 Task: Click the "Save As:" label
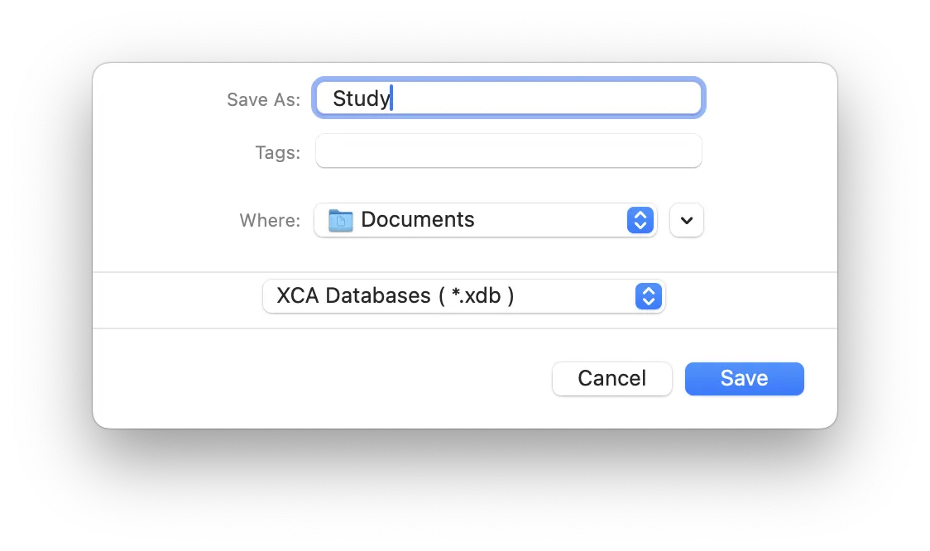click(x=263, y=100)
